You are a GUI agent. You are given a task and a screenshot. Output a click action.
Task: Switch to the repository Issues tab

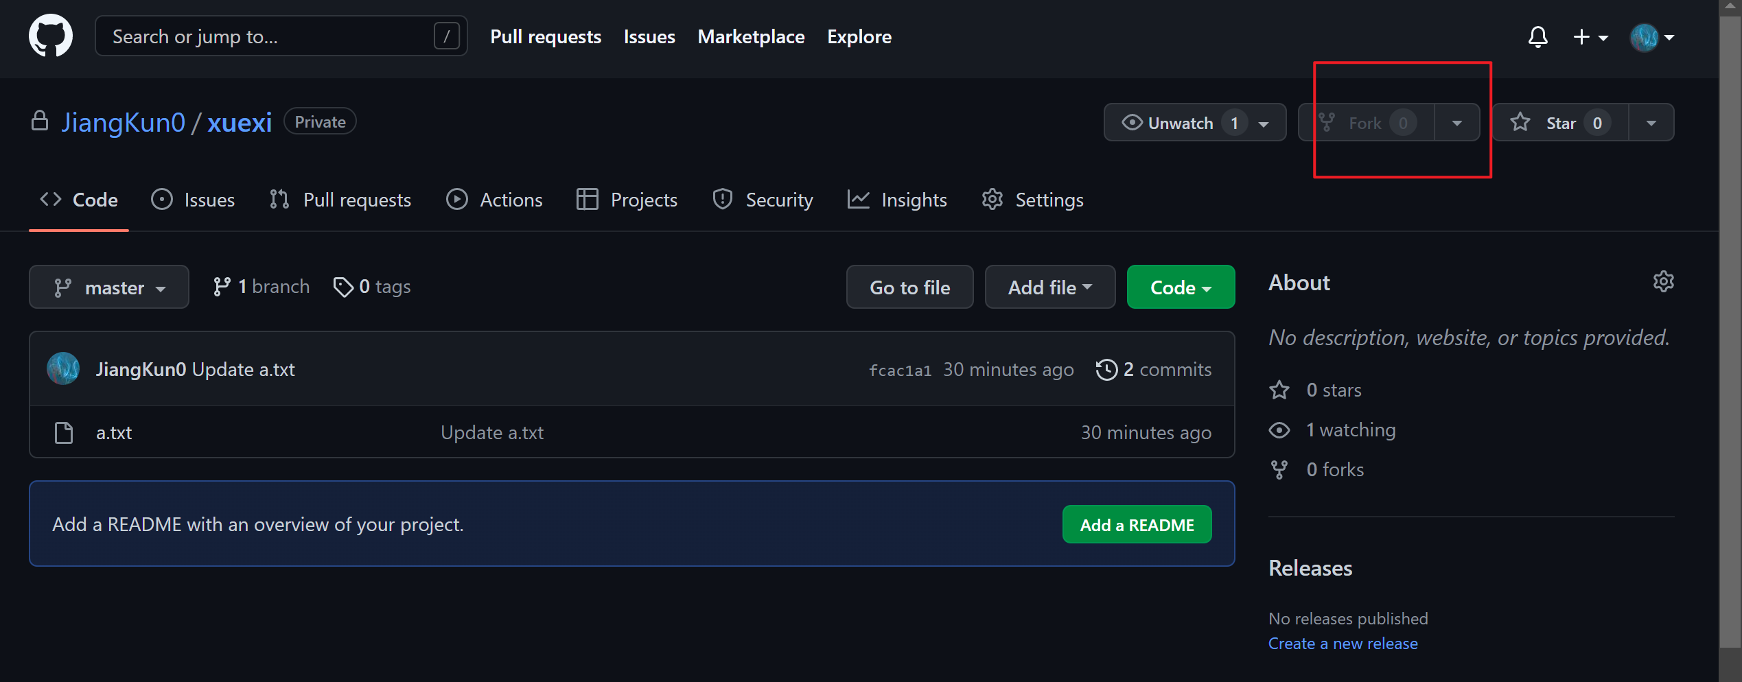(193, 200)
